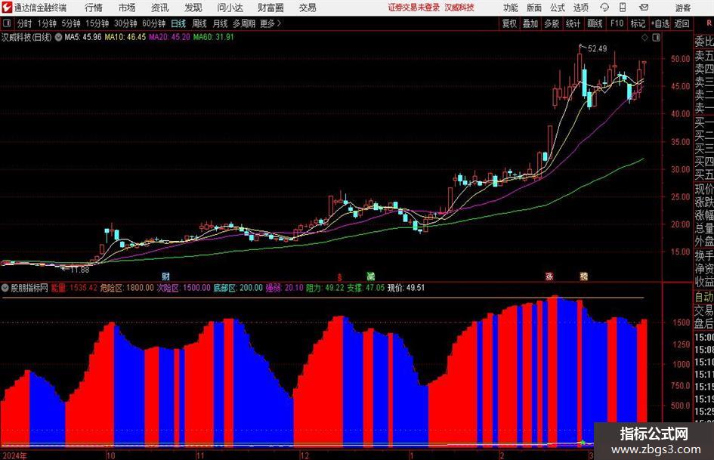Viewport: 714px width, 460px height.
Task: Open the mail envelope icon
Action: point(644,8)
